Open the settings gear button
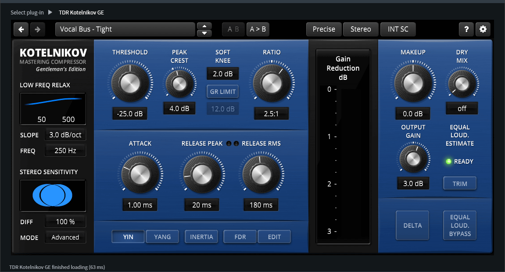 pos(483,29)
